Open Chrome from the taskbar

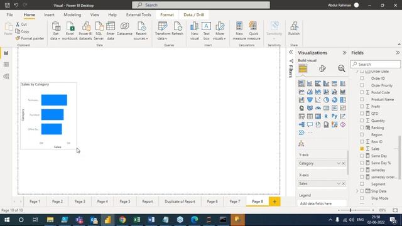(x=122, y=220)
